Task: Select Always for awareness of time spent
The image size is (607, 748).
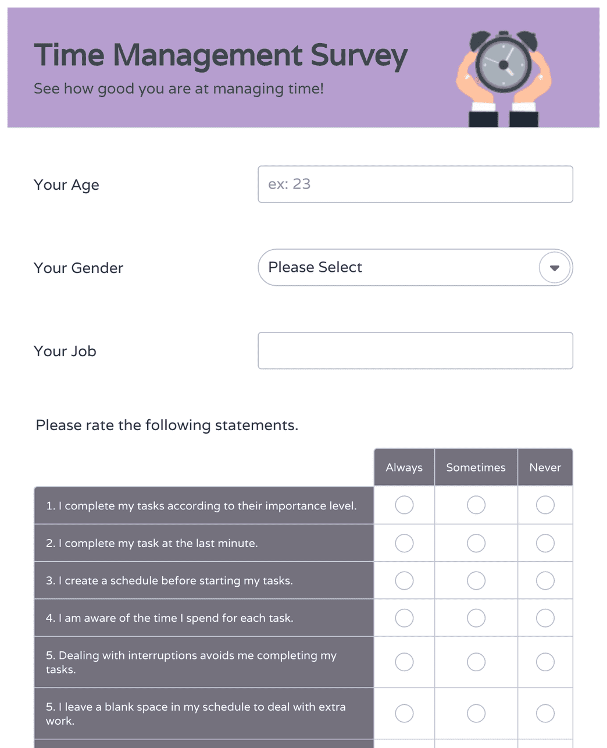Action: [404, 618]
